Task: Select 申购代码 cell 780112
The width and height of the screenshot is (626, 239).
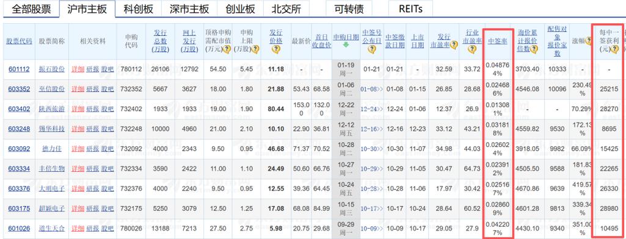Action: tap(131, 70)
